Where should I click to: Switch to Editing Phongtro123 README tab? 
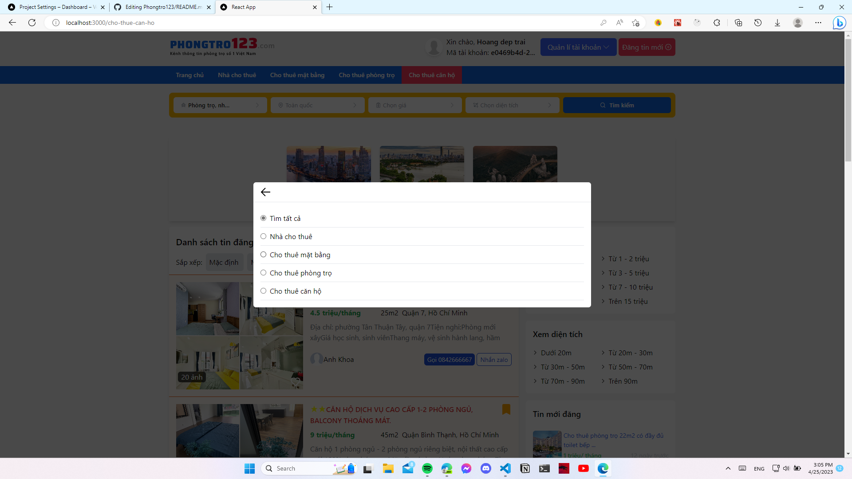[162, 7]
